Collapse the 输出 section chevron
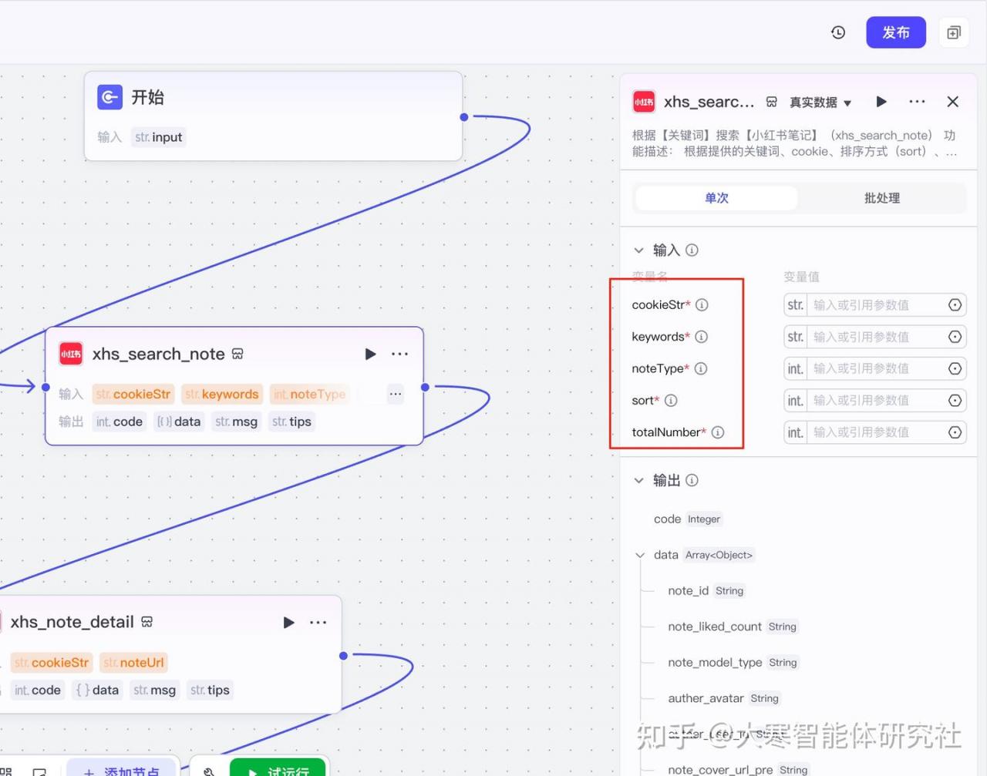 [x=638, y=481]
